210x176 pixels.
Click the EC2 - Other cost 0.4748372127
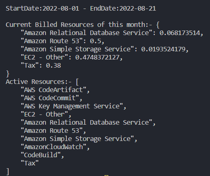pos(97,57)
